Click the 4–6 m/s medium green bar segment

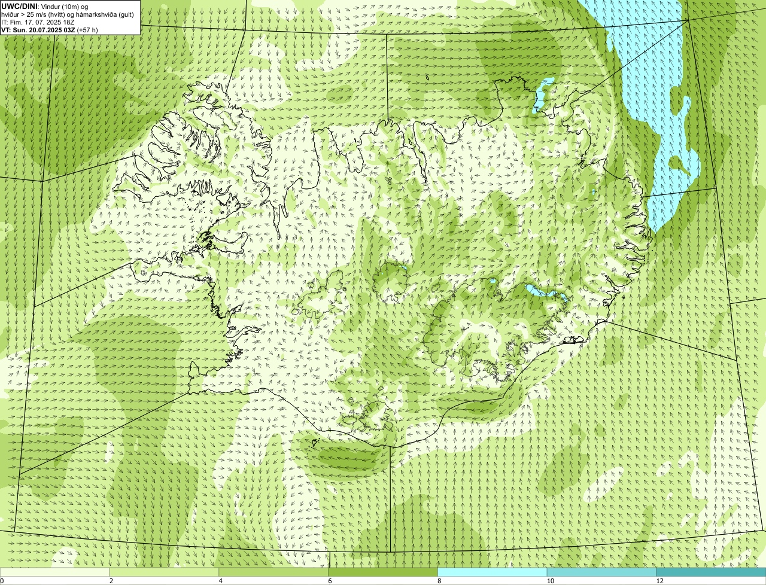tap(274, 572)
